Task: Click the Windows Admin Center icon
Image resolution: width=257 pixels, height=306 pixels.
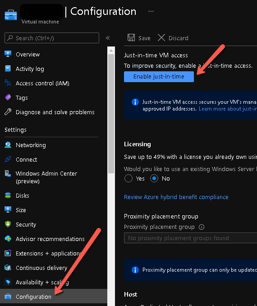Action: pos(8,173)
